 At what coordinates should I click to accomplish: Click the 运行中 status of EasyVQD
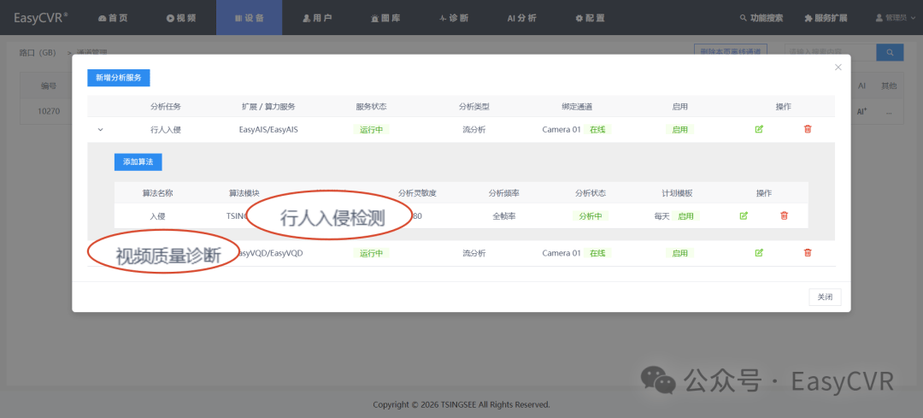(x=372, y=253)
